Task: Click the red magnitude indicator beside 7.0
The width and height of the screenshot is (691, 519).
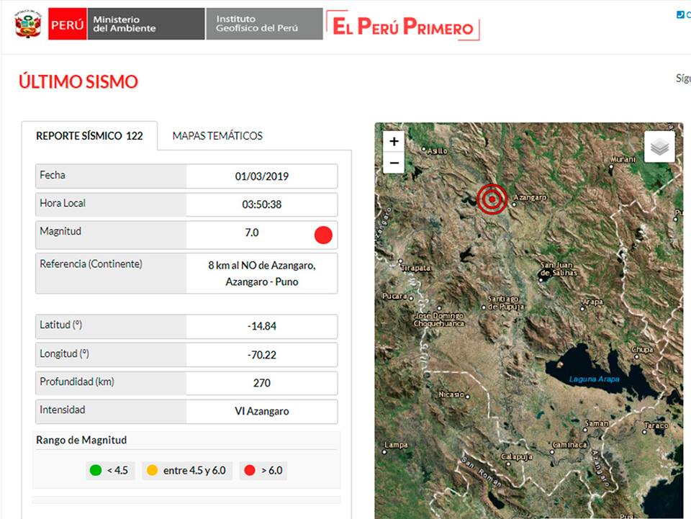Action: (x=323, y=235)
